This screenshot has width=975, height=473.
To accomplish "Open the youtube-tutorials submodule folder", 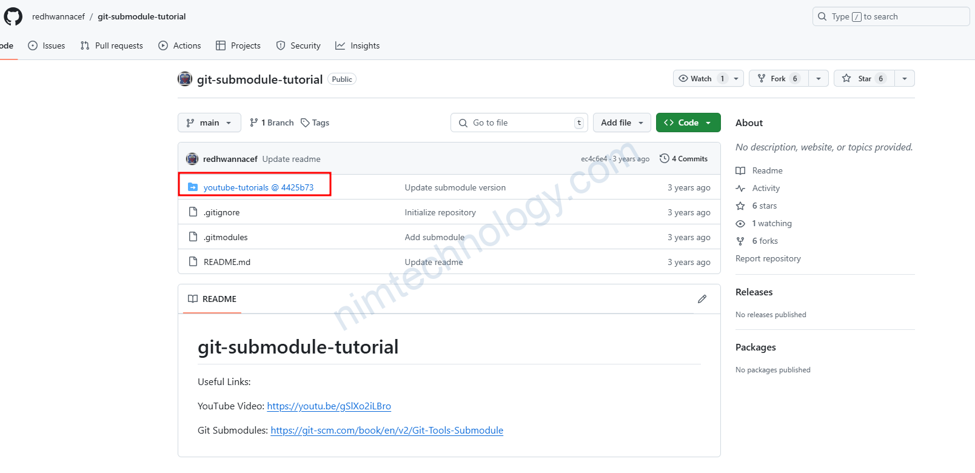I will [x=258, y=187].
